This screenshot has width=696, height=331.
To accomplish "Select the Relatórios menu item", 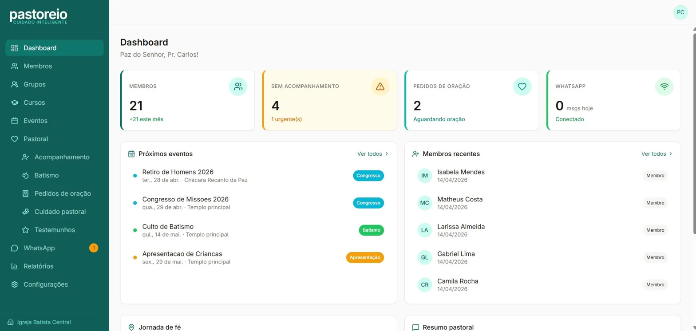I will point(55,266).
